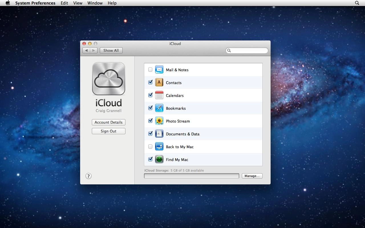This screenshot has width=365, height=228.
Task: Click the iCloud Storage progress bar
Action: pos(192,176)
